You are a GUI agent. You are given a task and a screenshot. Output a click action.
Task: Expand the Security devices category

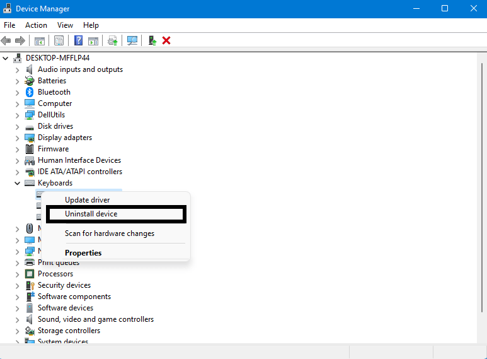point(18,286)
